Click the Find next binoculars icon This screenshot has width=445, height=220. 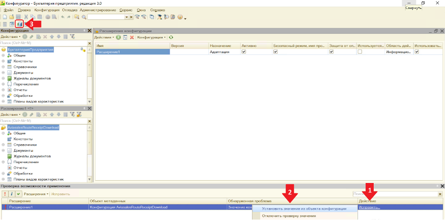137,17
